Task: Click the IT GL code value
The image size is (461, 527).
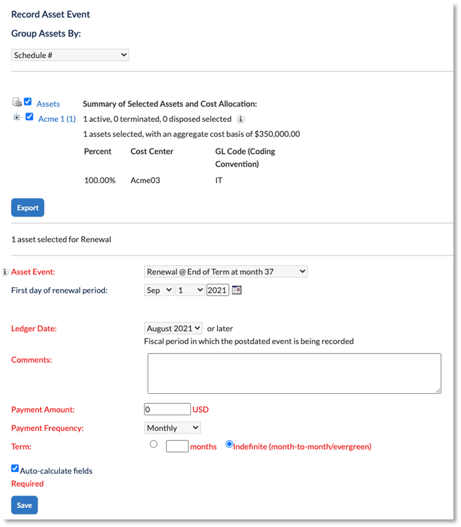Action: [x=219, y=181]
